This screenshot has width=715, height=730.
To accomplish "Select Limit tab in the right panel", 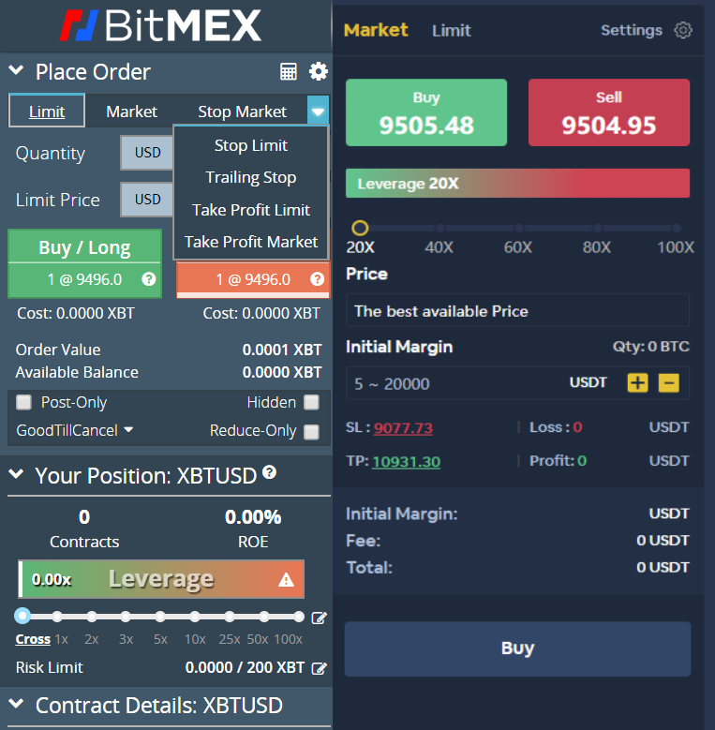I will click(452, 31).
